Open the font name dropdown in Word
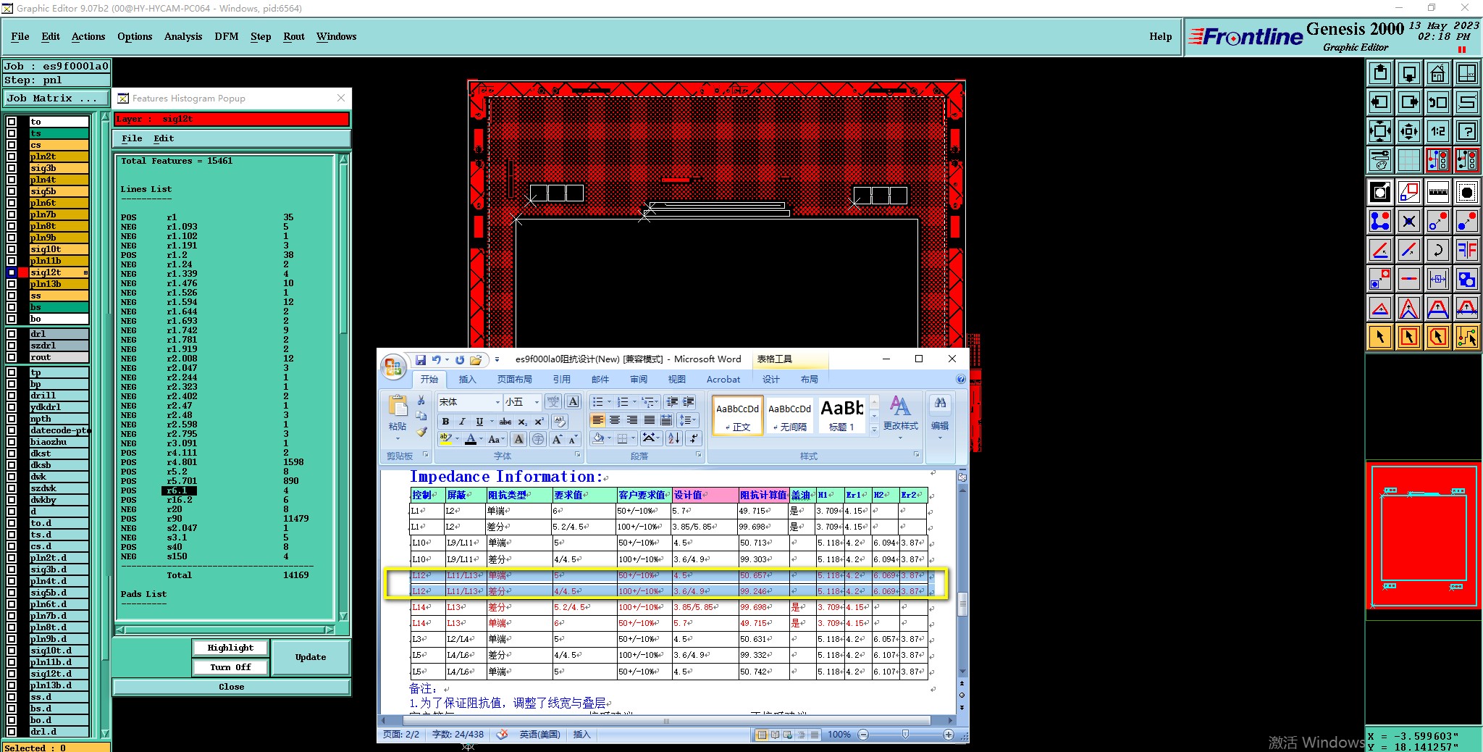The height and width of the screenshot is (752, 1483). coord(497,402)
